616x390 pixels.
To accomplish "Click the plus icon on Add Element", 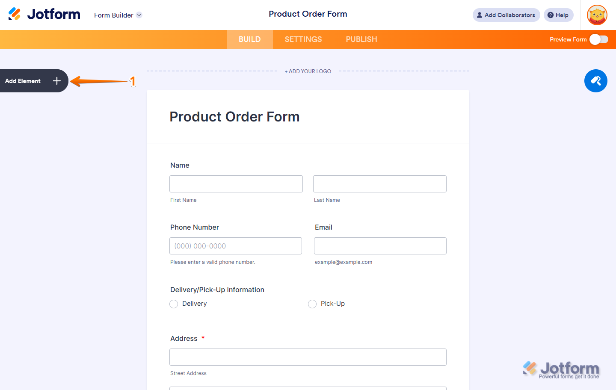I will [x=57, y=81].
